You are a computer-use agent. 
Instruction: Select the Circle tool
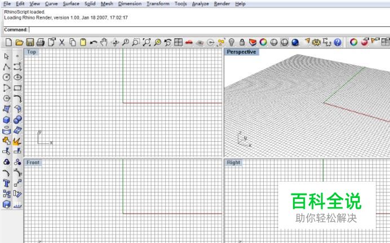[6, 77]
